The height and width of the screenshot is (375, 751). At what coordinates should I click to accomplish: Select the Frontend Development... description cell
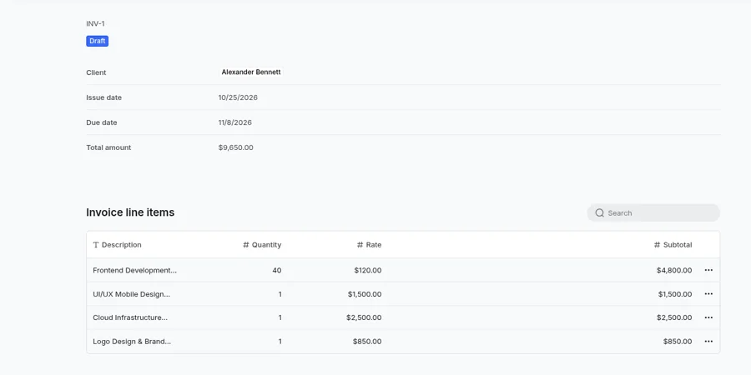tap(134, 270)
